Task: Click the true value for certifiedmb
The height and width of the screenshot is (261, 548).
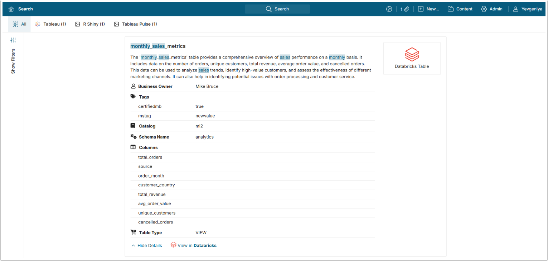Action: (199, 106)
